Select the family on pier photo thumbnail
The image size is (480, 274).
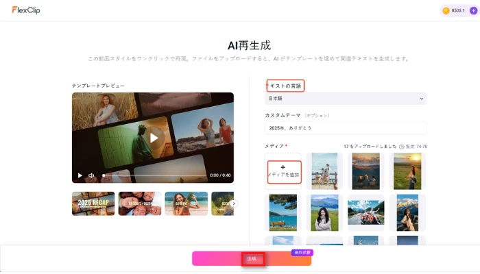324,171
